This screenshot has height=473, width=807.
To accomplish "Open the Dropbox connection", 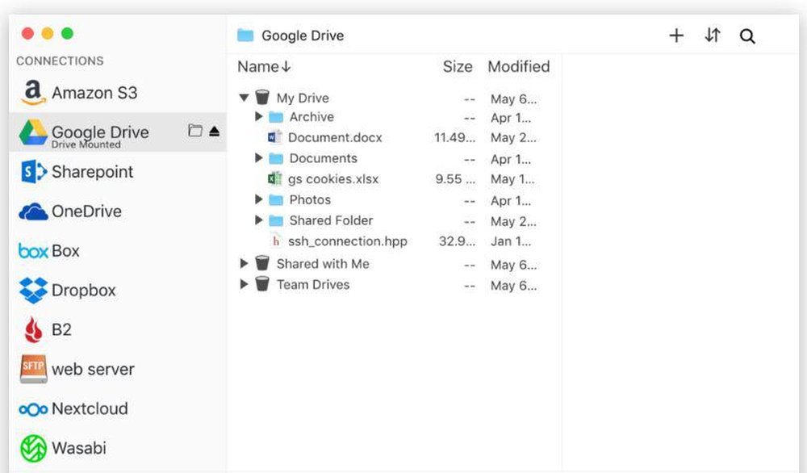I will tap(83, 290).
